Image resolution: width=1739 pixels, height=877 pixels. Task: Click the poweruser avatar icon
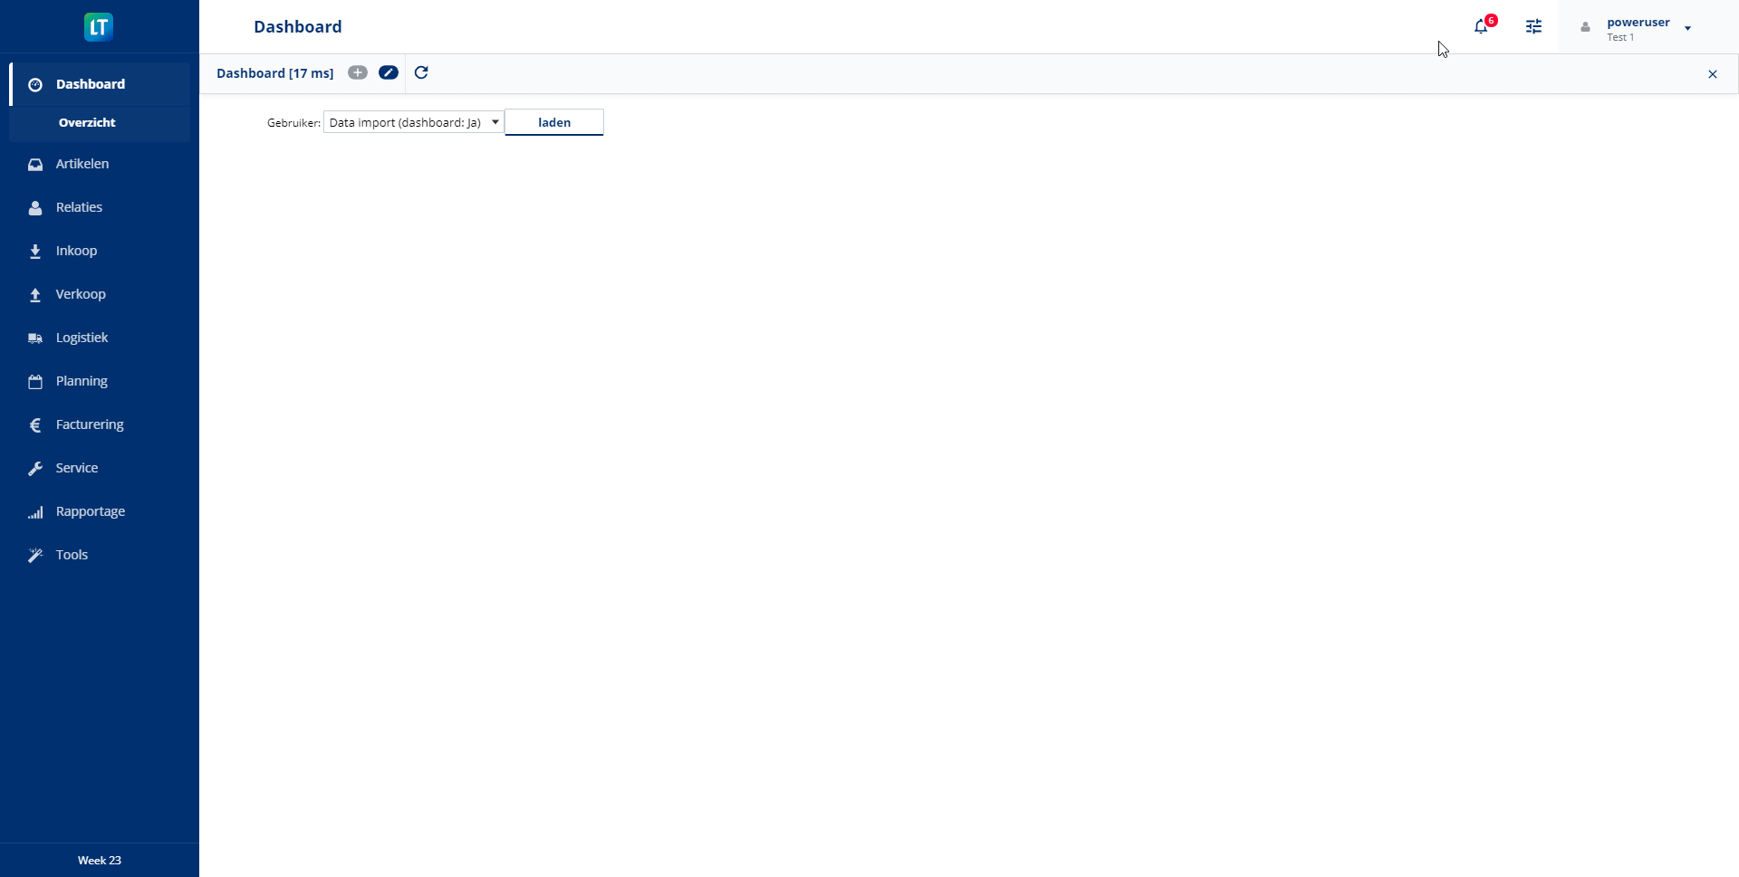pos(1585,27)
